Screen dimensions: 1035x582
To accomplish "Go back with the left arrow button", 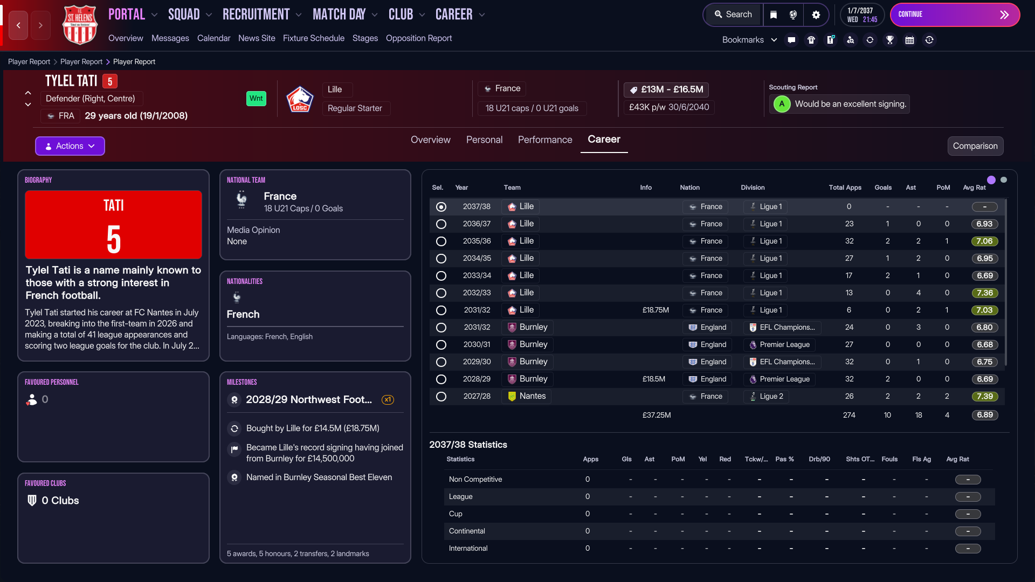I will (x=18, y=25).
